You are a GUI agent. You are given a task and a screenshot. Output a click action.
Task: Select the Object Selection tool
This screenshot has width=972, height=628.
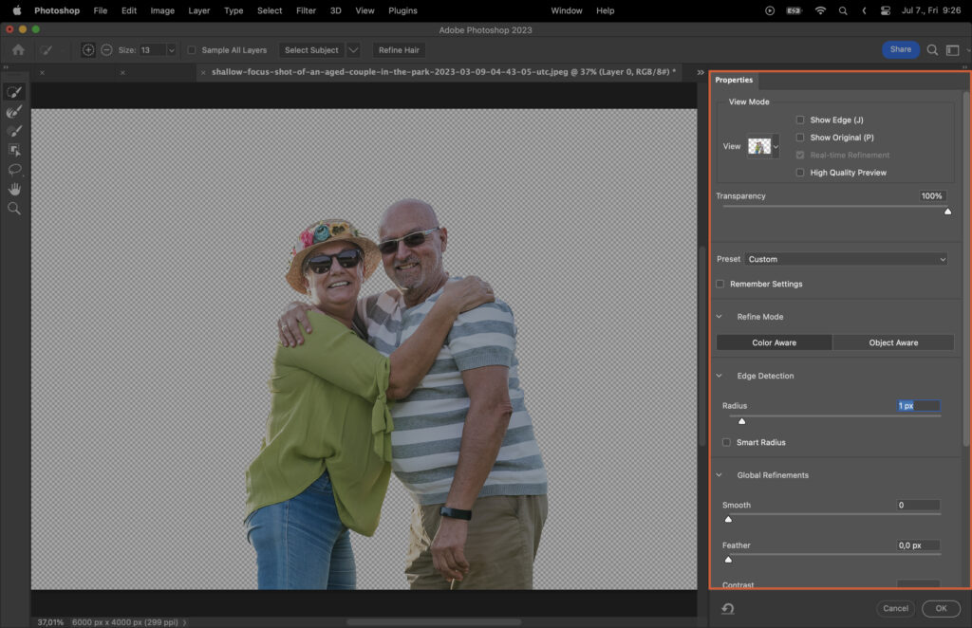(13, 150)
